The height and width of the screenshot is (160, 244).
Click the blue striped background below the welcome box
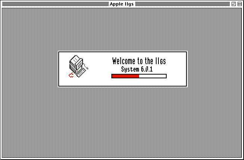click(123, 122)
